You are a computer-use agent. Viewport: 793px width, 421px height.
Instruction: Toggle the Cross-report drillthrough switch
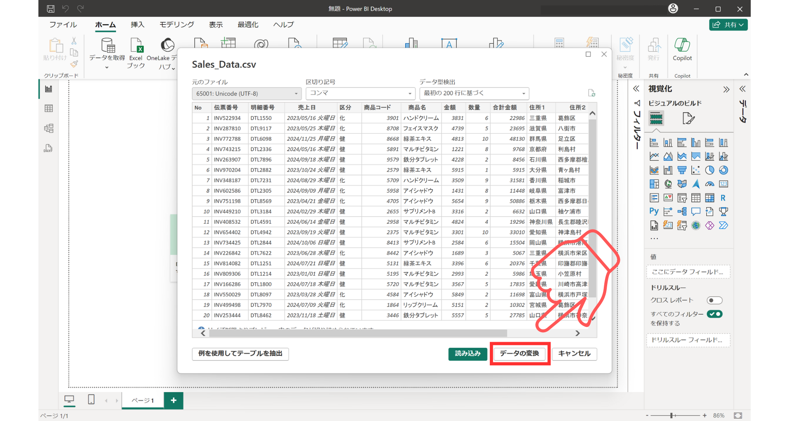pyautogui.click(x=714, y=300)
